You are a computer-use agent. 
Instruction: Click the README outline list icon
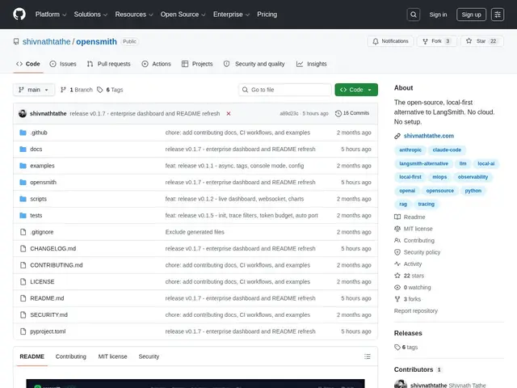click(368, 356)
